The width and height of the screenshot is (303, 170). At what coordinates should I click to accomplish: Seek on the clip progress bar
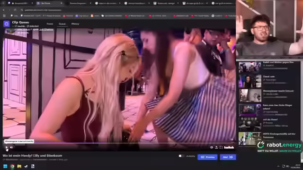click(119, 143)
